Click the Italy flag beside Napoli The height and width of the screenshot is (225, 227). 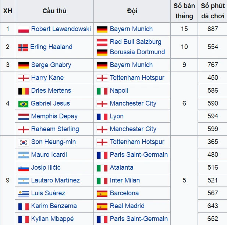[102, 91]
